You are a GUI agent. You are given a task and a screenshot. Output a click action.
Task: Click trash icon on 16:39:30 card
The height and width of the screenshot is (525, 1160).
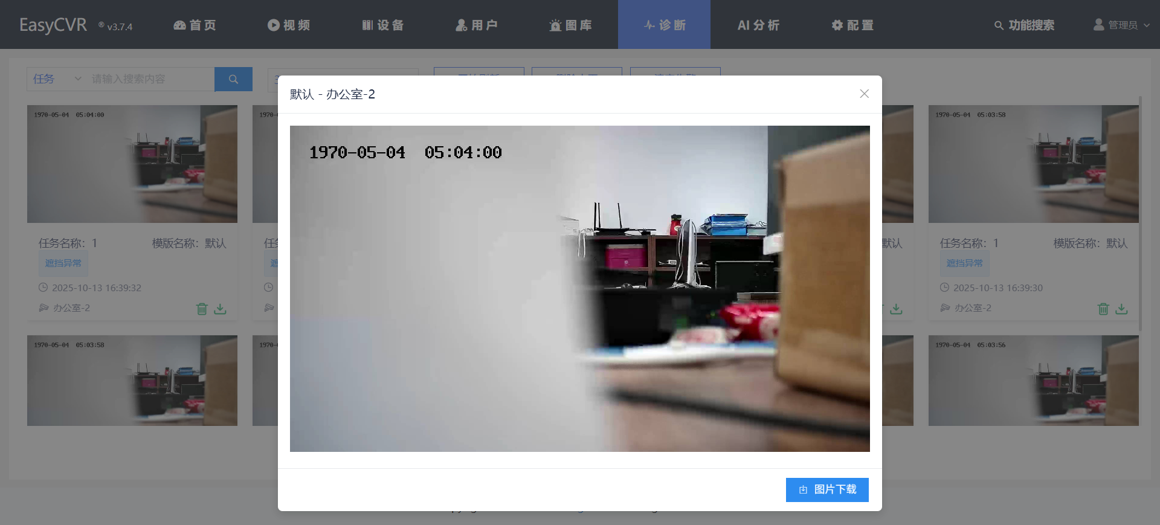(x=1103, y=309)
